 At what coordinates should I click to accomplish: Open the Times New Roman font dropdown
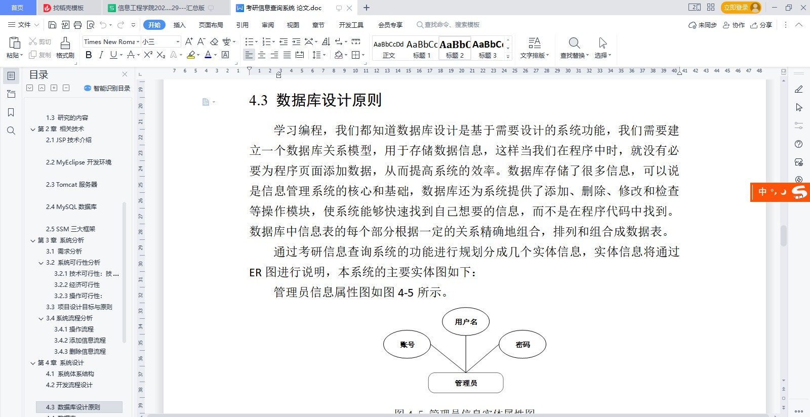[x=138, y=41]
